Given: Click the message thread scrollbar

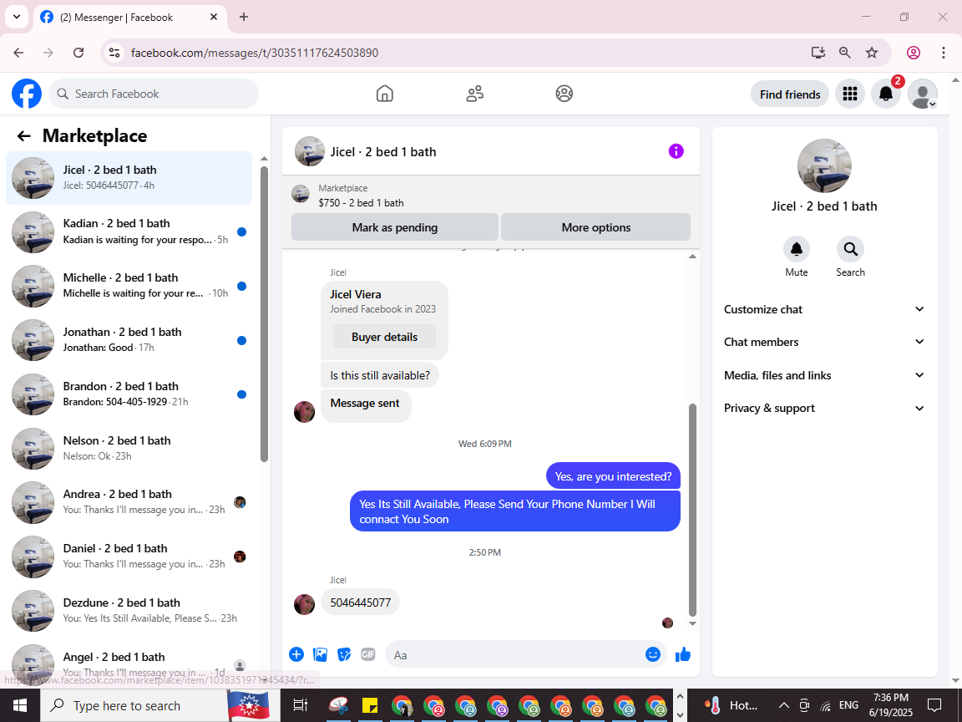Looking at the screenshot, I should [x=692, y=510].
